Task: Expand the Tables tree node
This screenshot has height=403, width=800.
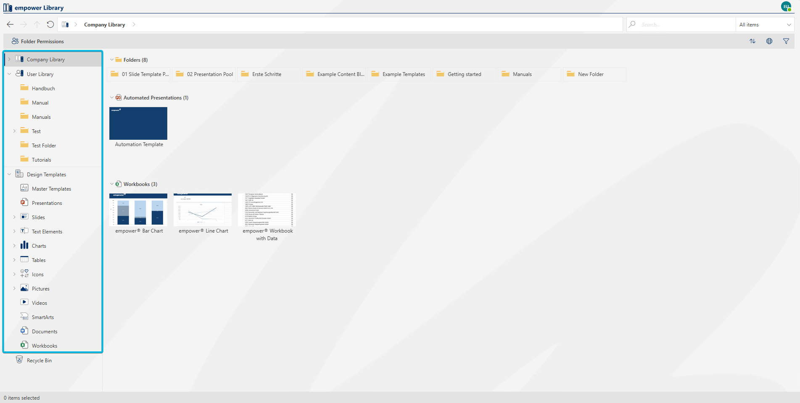Action: tap(14, 260)
